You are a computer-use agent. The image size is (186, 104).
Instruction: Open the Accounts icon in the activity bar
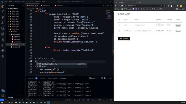point(3,90)
